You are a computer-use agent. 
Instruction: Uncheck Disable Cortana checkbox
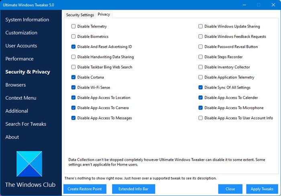(x=73, y=77)
